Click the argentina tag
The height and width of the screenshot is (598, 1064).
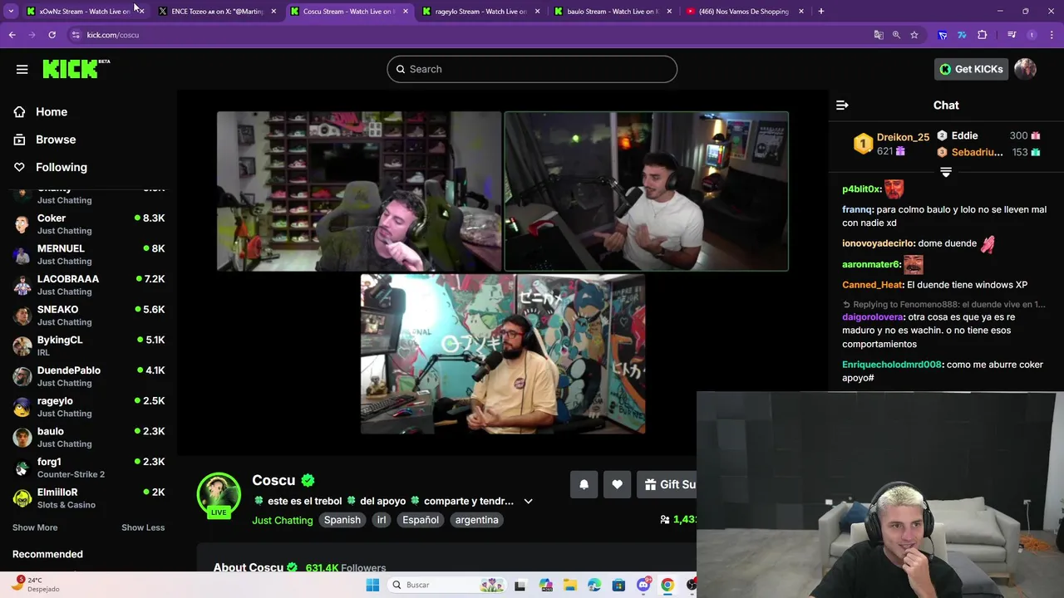pos(477,520)
